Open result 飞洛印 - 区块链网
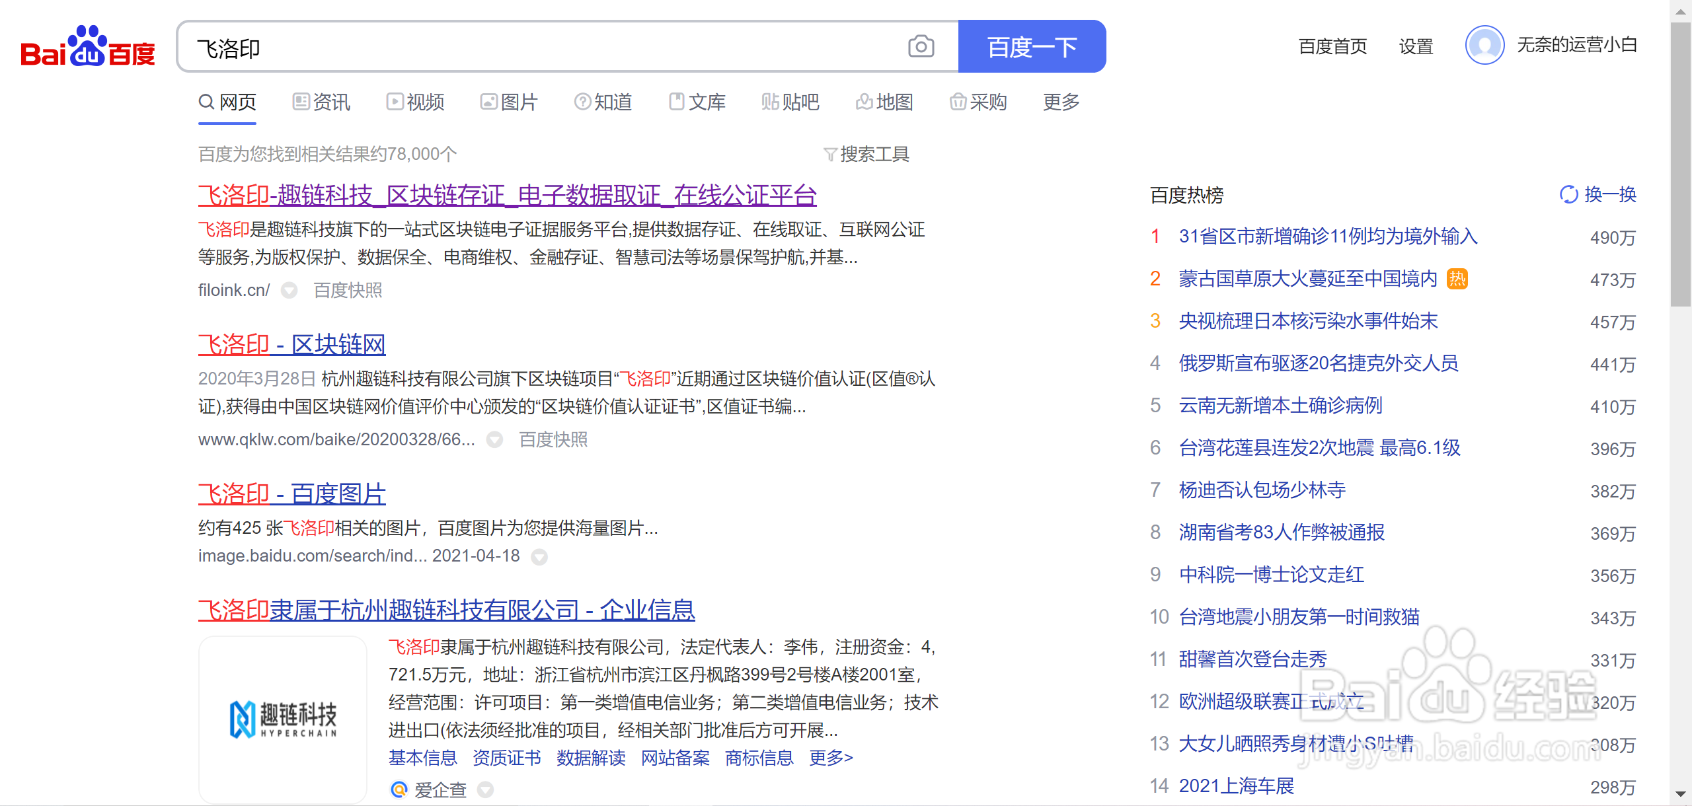1692x806 pixels. [292, 344]
